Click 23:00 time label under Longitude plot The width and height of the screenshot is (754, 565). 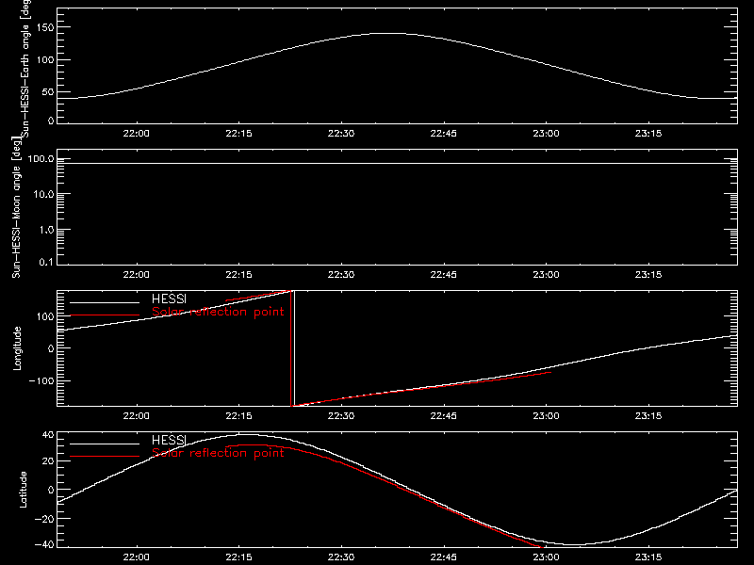547,416
